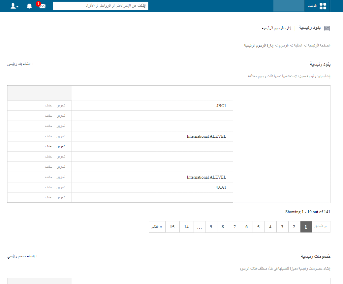Go to الصفحة الرئيسية breadcrumb
The image size is (343, 284).
319,45
